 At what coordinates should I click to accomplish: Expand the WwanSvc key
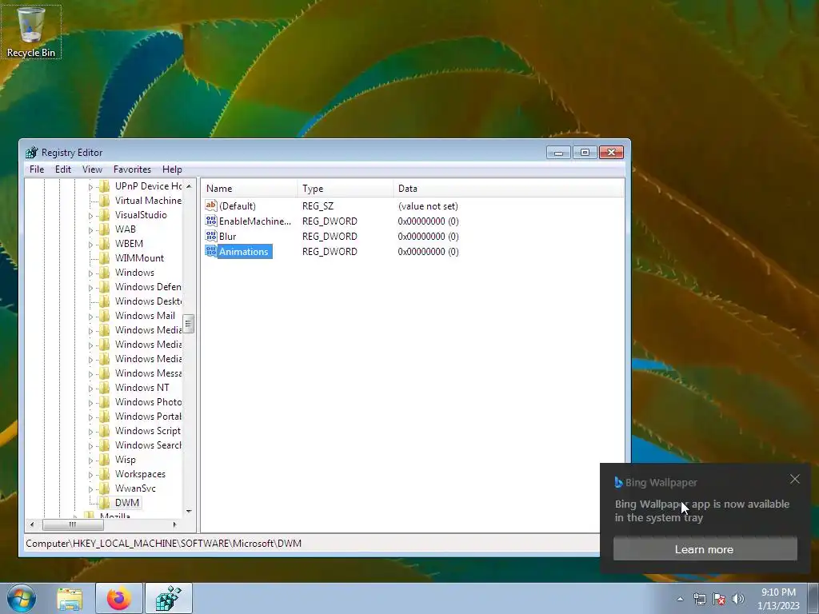point(90,488)
